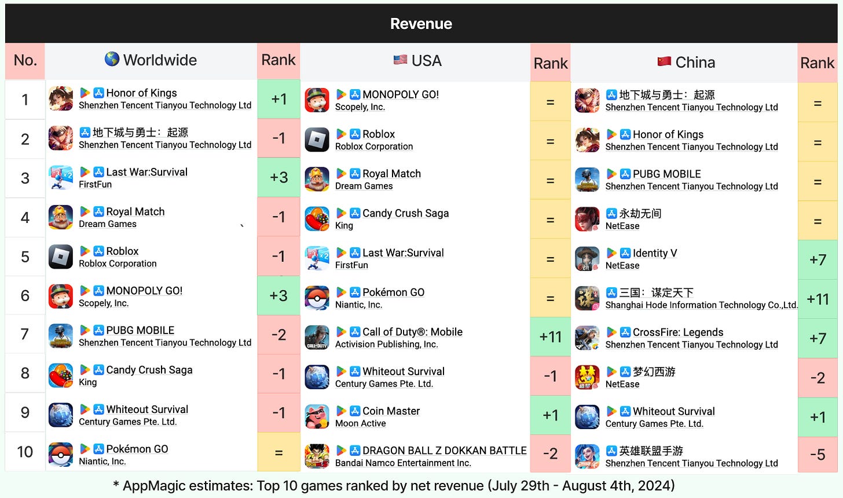Click -5 rank cell for 英雄联盟手游
The image size is (843, 498).
pos(818,455)
